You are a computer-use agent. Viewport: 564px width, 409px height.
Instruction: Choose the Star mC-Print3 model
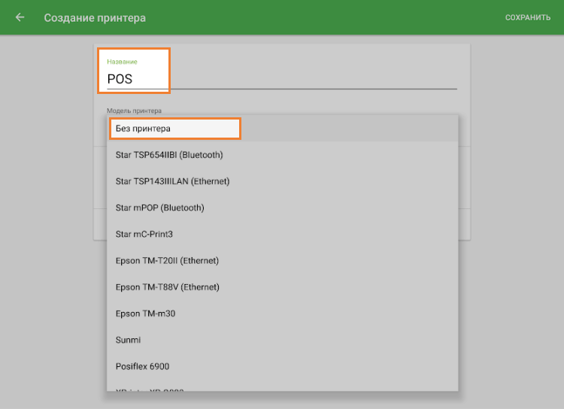pos(144,235)
